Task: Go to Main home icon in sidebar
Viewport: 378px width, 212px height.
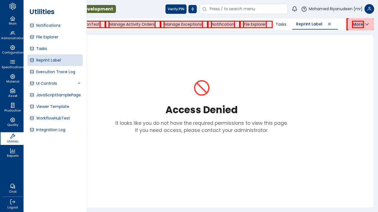Action: [x=12, y=18]
